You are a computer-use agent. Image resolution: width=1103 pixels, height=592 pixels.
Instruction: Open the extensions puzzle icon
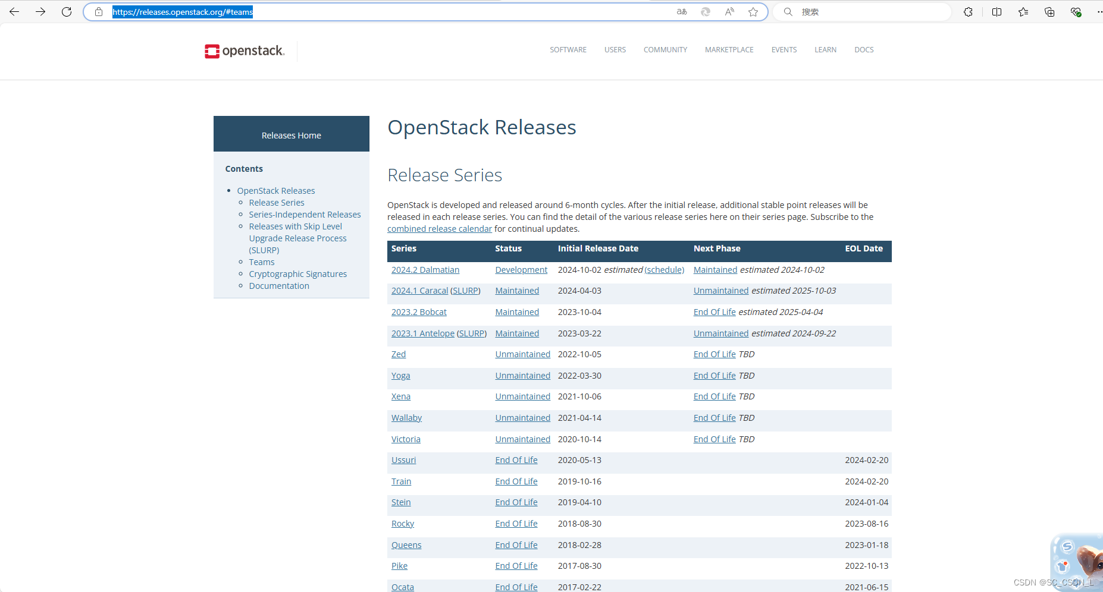point(968,12)
